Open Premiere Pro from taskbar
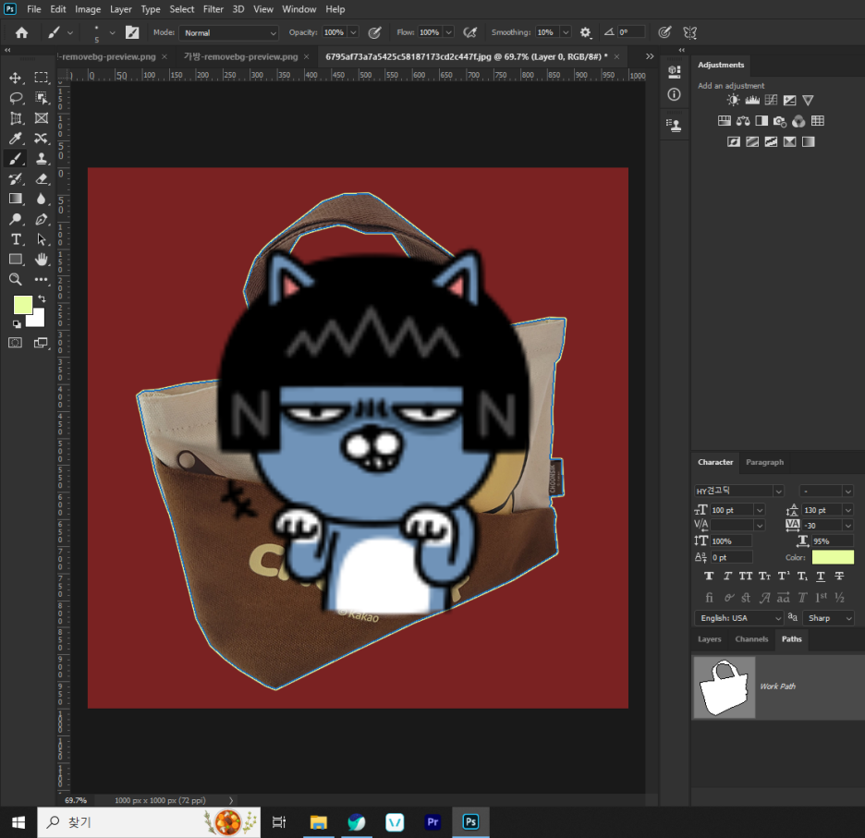Viewport: 865px width, 838px height. click(432, 822)
